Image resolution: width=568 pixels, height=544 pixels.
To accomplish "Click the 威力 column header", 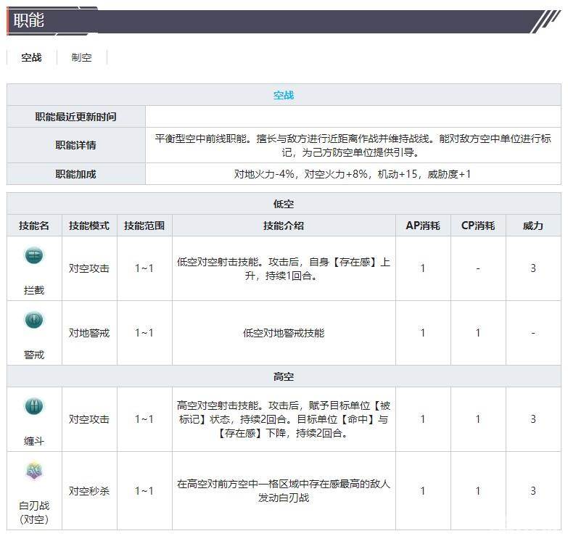I will click(533, 226).
